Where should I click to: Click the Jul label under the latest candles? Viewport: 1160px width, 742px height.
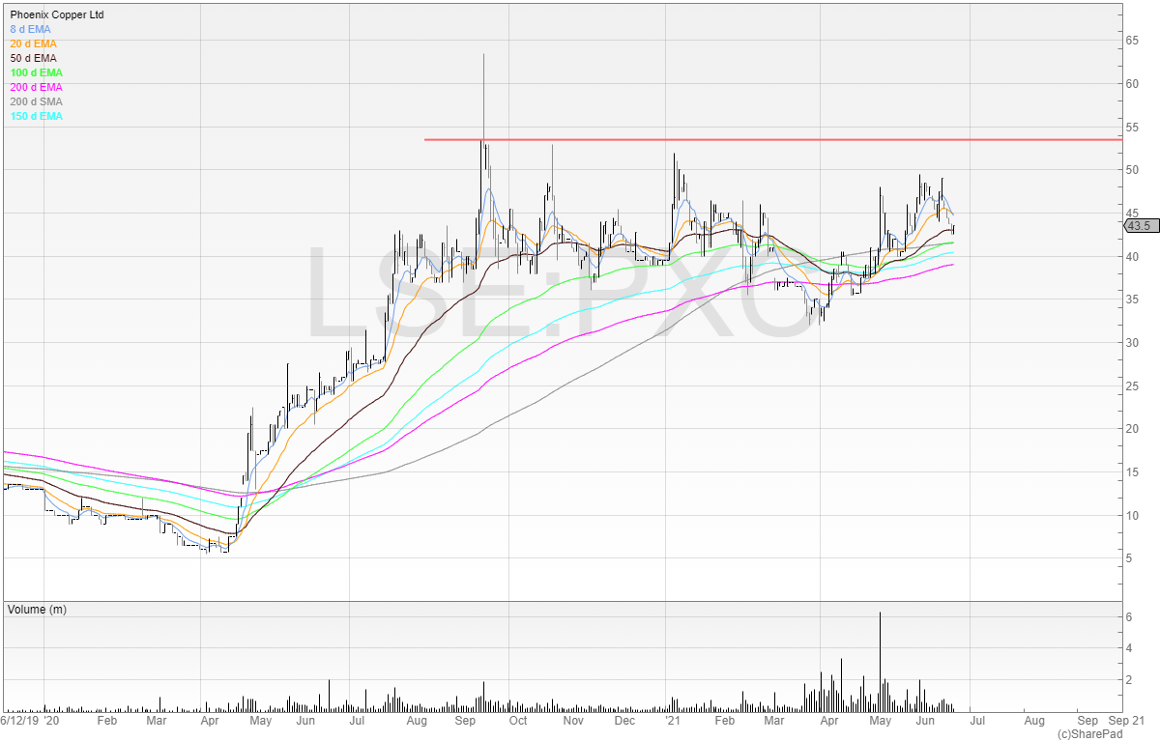pyautogui.click(x=979, y=721)
